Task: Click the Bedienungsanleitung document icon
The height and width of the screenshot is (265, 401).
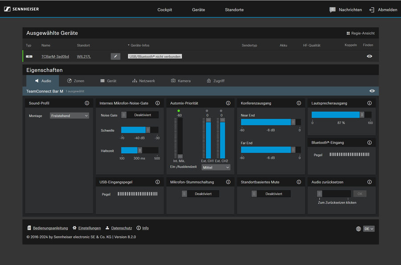Action: tap(29, 228)
